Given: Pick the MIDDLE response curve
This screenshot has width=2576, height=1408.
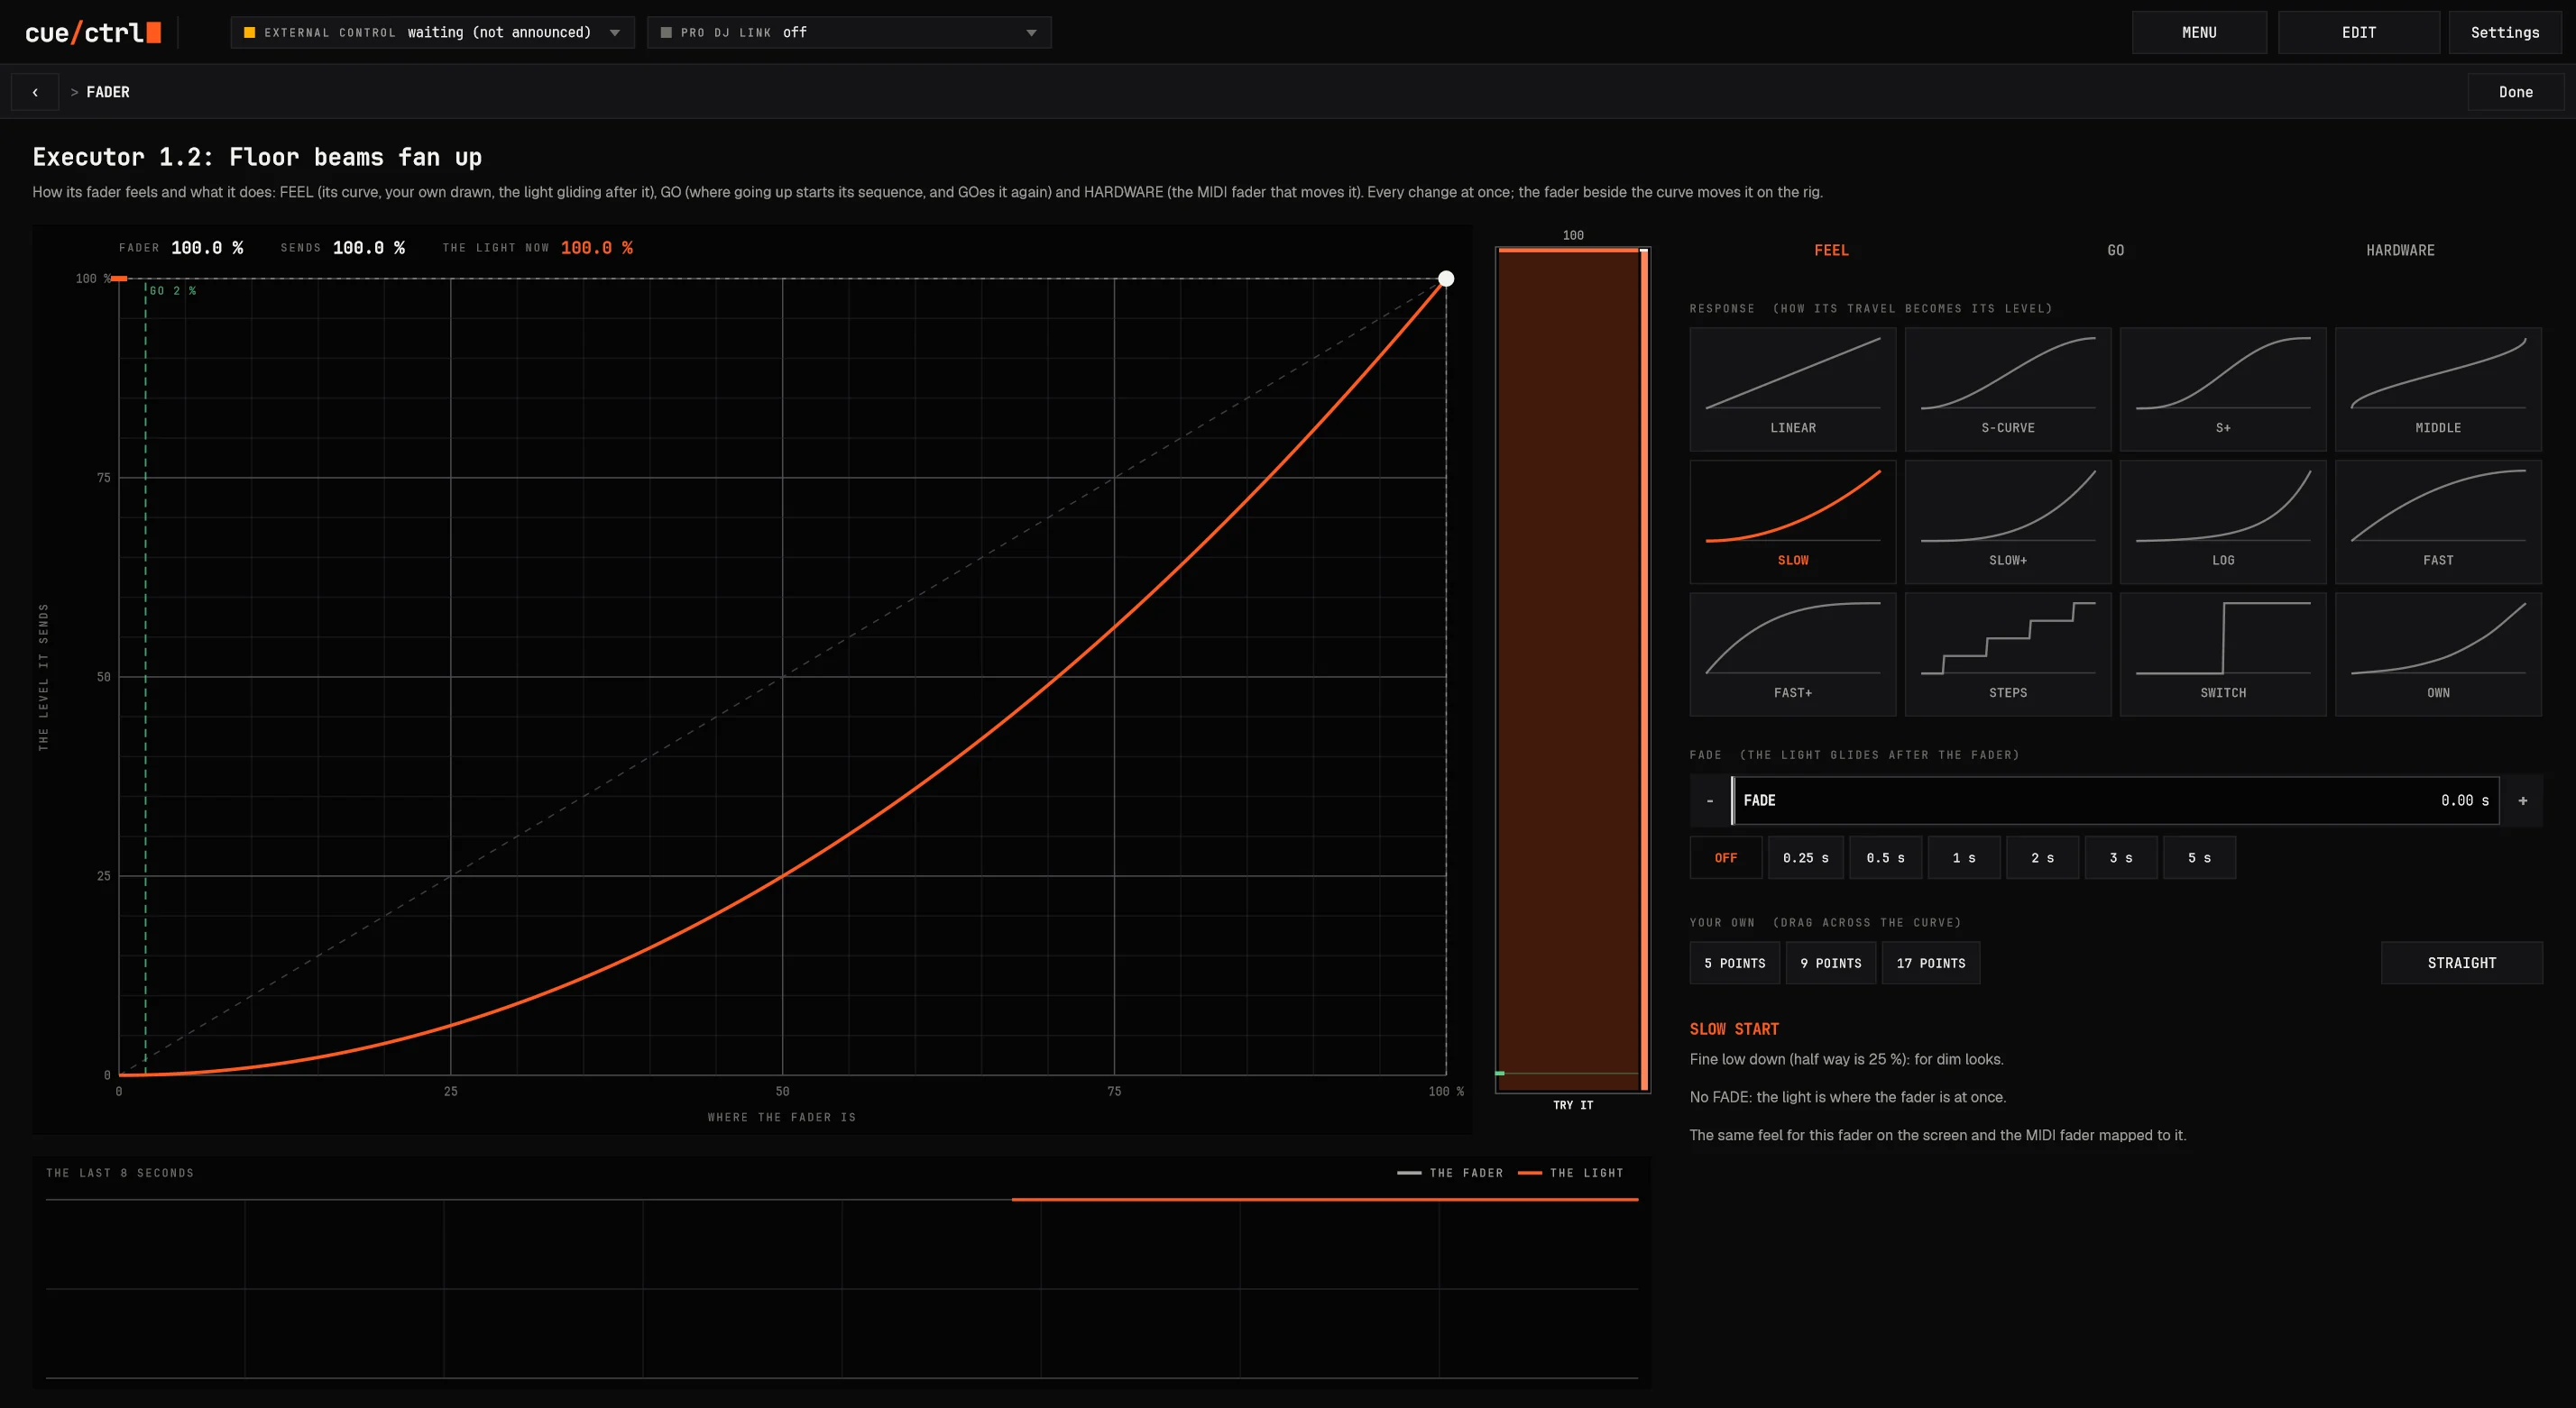Looking at the screenshot, I should click(x=2438, y=389).
